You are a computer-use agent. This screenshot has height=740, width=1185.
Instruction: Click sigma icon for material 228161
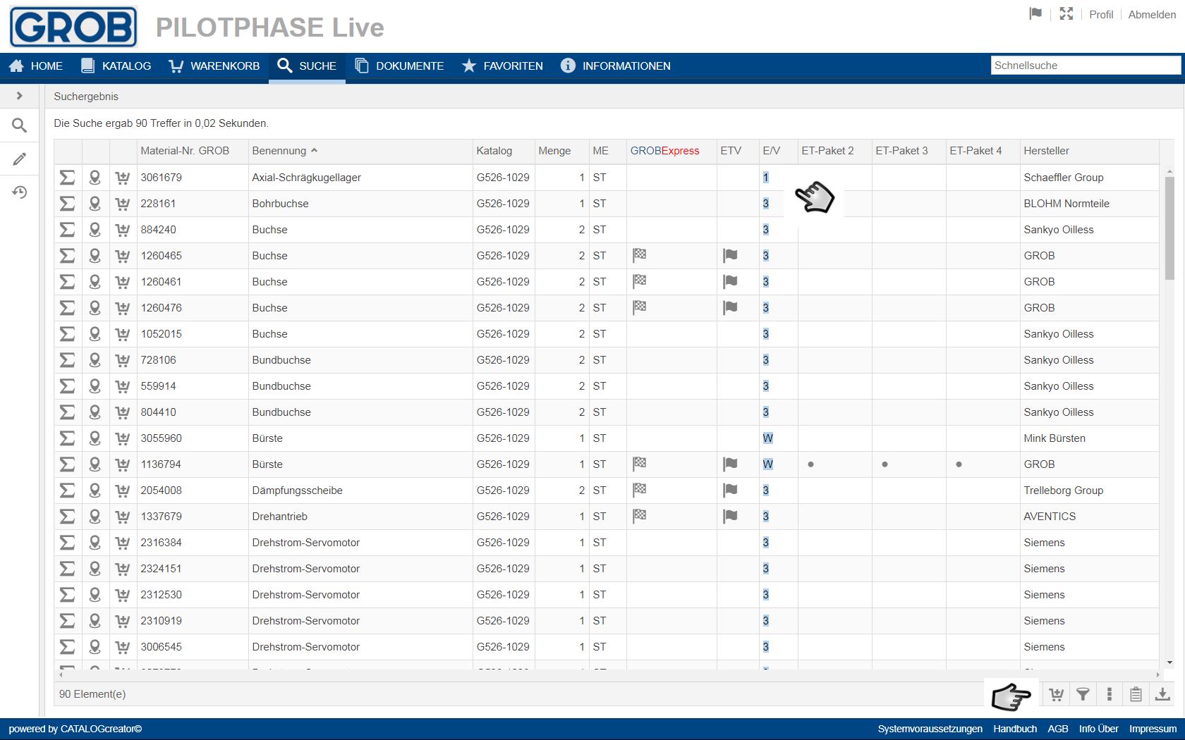tap(68, 204)
